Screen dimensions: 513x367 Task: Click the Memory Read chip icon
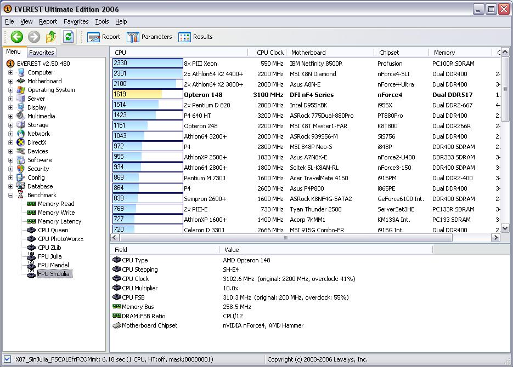pyautogui.click(x=31, y=204)
